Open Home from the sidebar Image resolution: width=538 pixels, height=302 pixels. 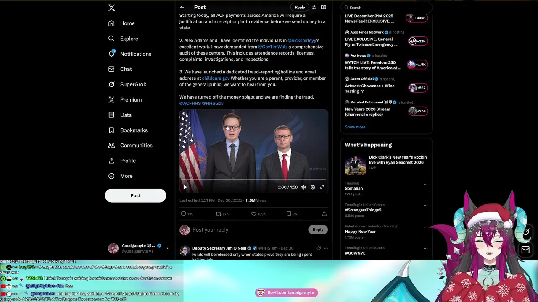121,23
